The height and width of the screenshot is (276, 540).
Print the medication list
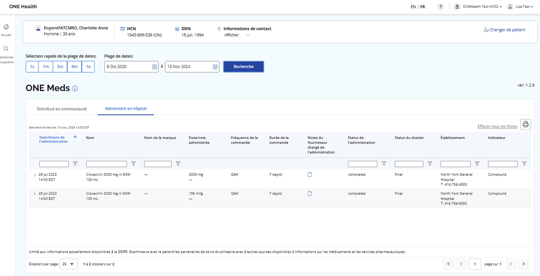pos(525,124)
